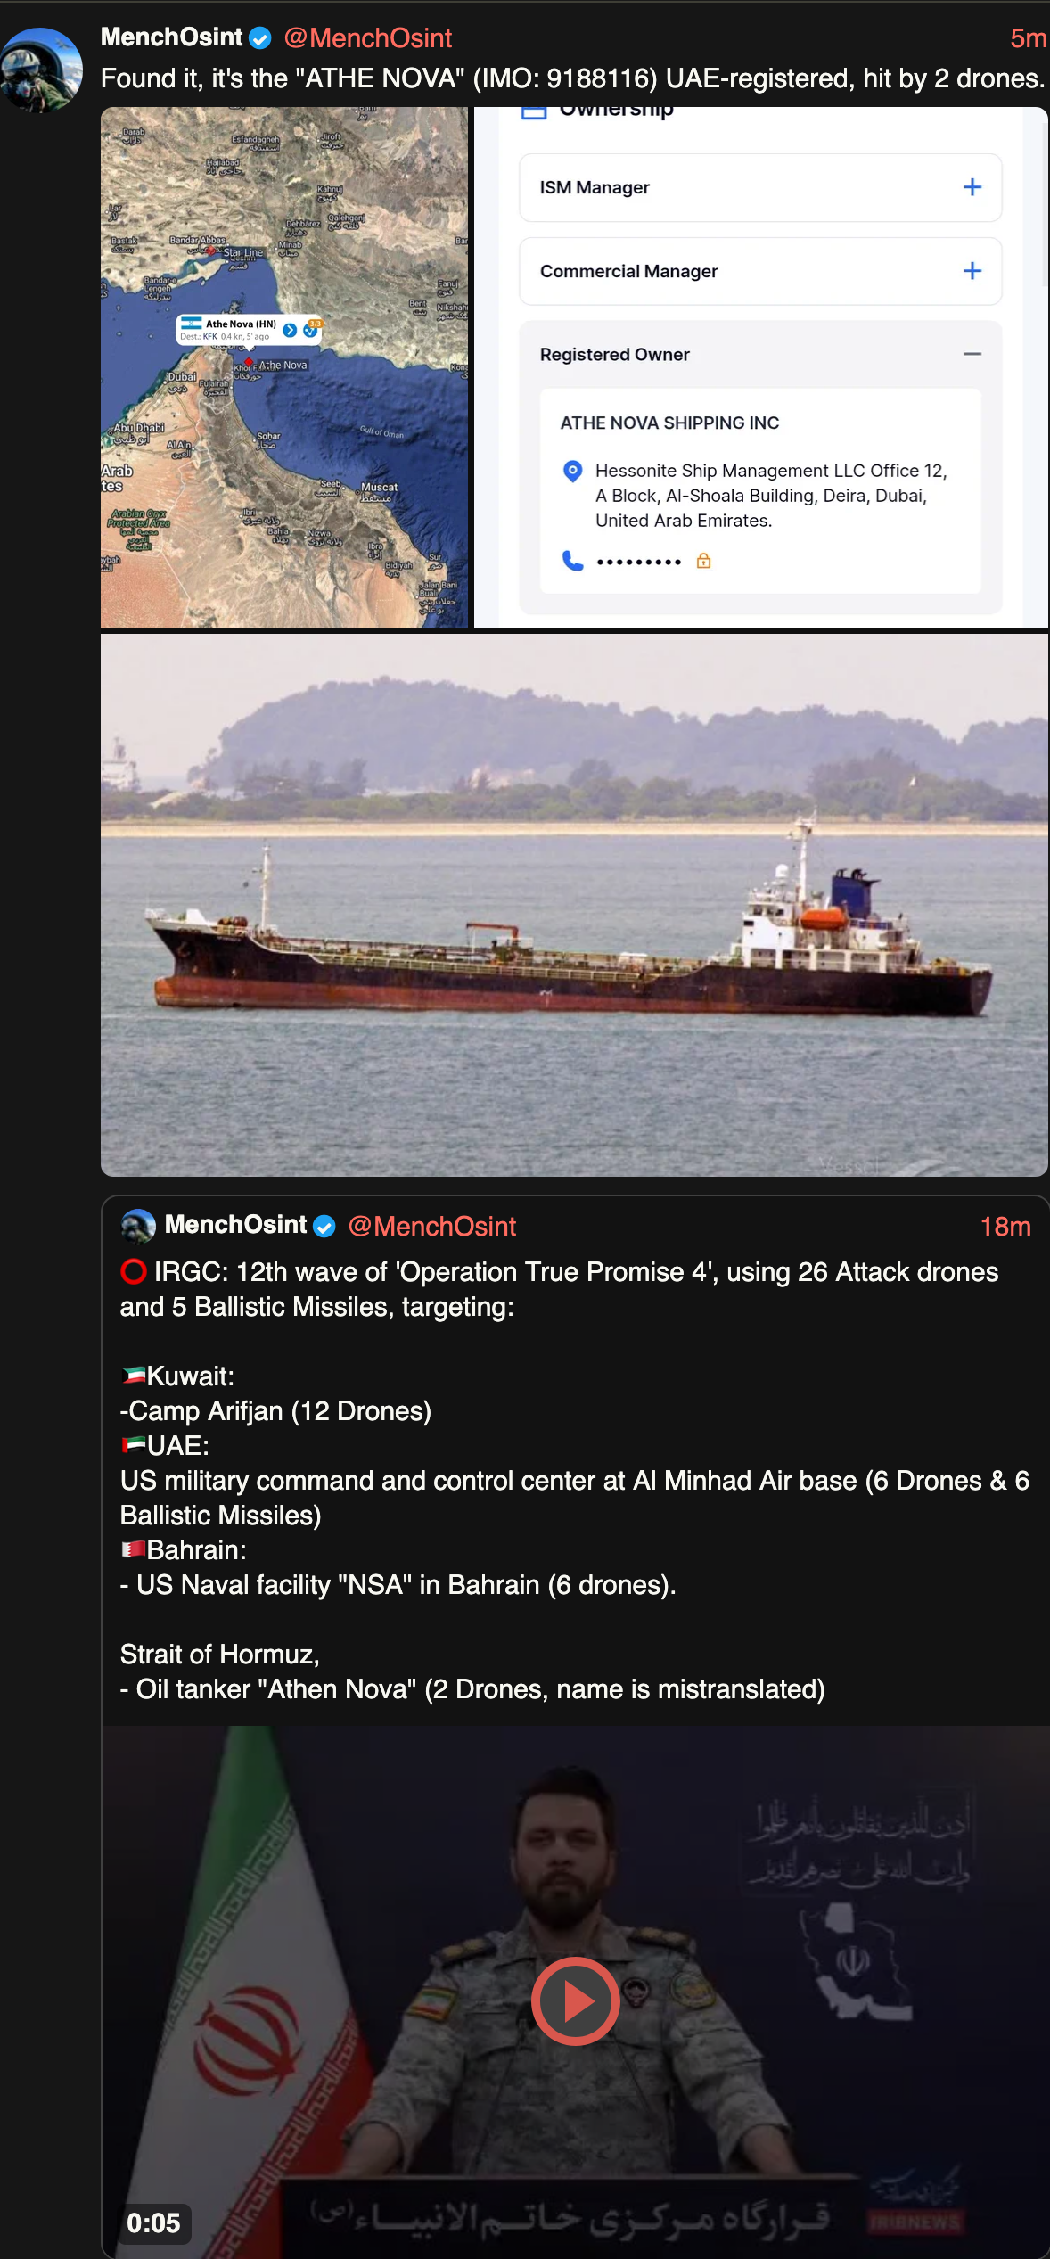
Task: Expand the Commercial Manager section
Action: (760, 271)
